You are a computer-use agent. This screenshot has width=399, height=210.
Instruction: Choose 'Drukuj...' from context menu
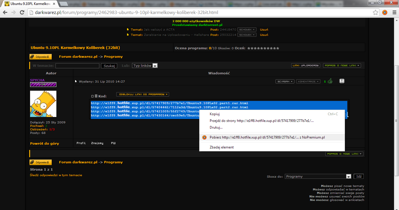pyautogui.click(x=272, y=127)
